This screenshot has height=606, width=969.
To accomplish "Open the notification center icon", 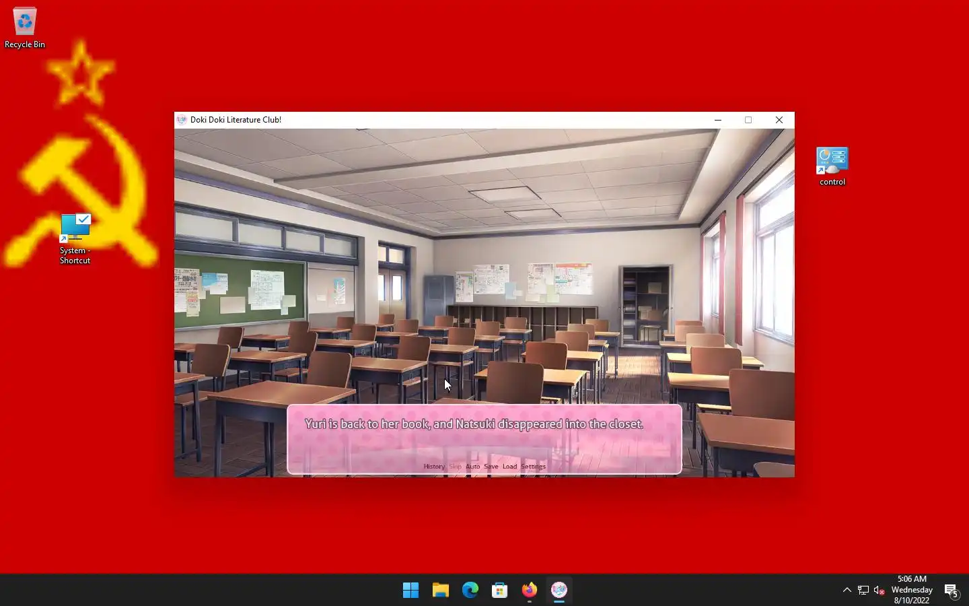I will (951, 591).
